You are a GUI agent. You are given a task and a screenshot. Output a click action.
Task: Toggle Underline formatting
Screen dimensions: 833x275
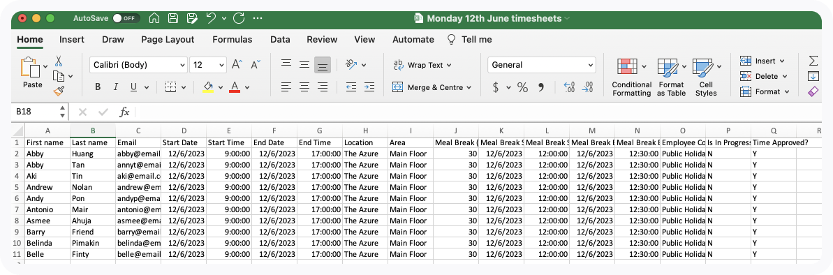click(x=133, y=87)
